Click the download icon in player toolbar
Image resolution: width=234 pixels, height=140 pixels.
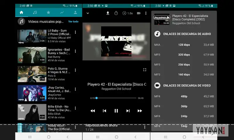(108, 13)
